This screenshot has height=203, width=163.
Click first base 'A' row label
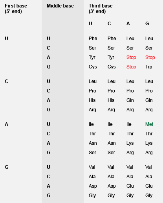click(x=6, y=124)
